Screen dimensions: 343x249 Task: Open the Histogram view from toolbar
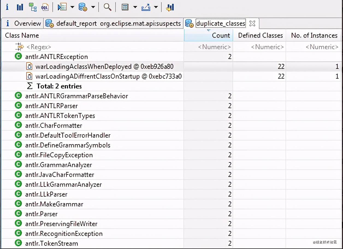[20, 7]
